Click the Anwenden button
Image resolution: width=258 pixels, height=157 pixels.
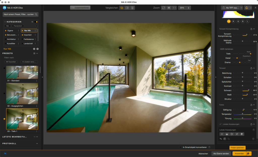(239, 153)
